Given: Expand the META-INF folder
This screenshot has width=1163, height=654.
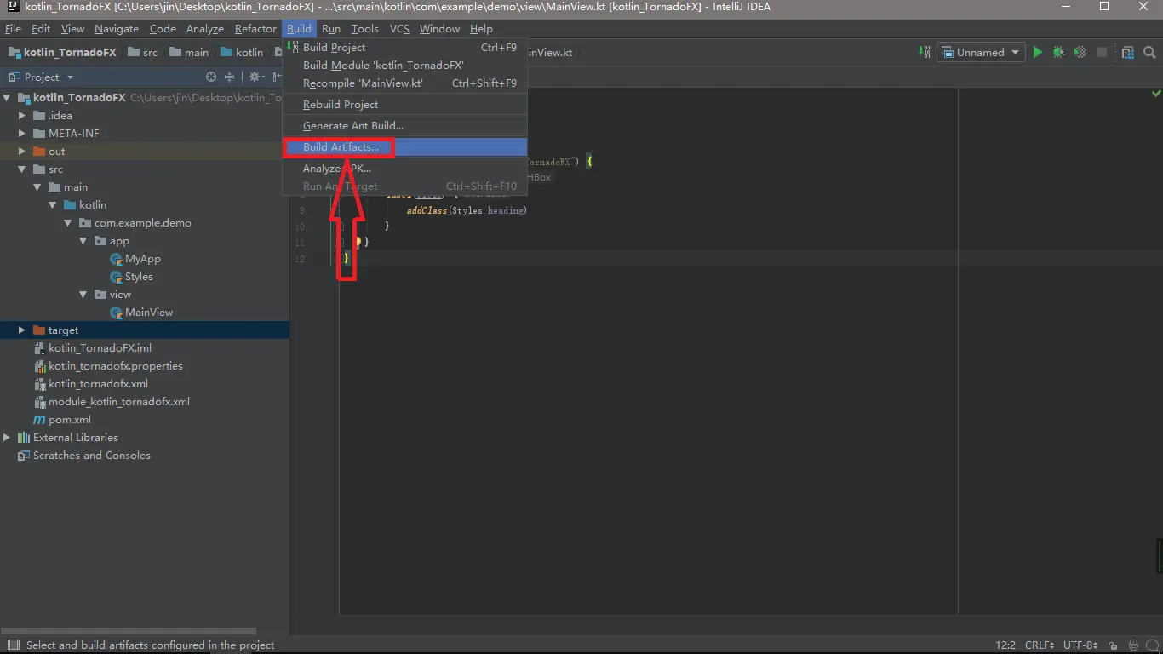Looking at the screenshot, I should coord(22,134).
